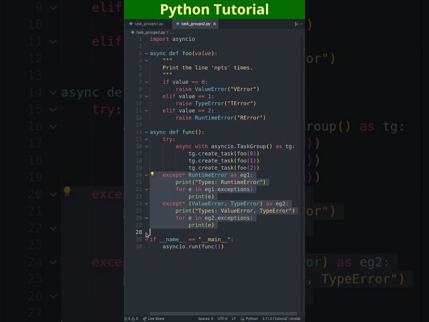Click line number 28 in the gutter
The width and height of the screenshot is (429, 322).
[139, 232]
